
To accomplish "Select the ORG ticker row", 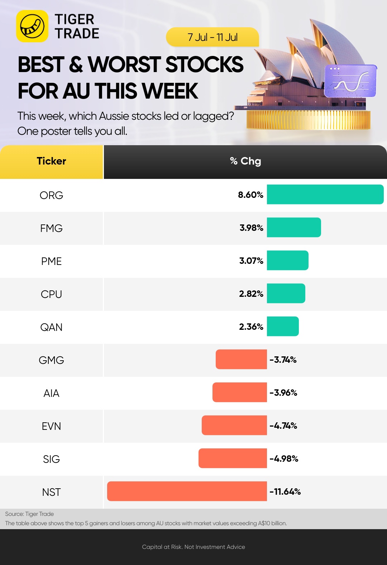I will 193,195.
